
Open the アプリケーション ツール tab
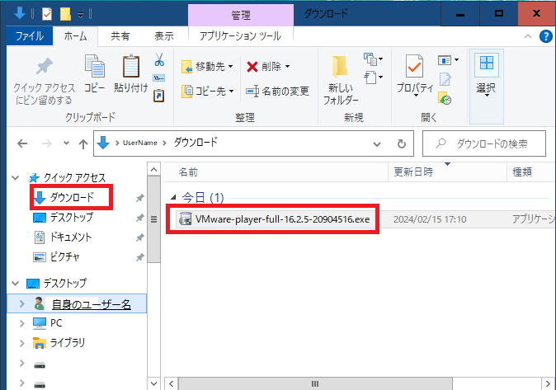[x=240, y=36]
